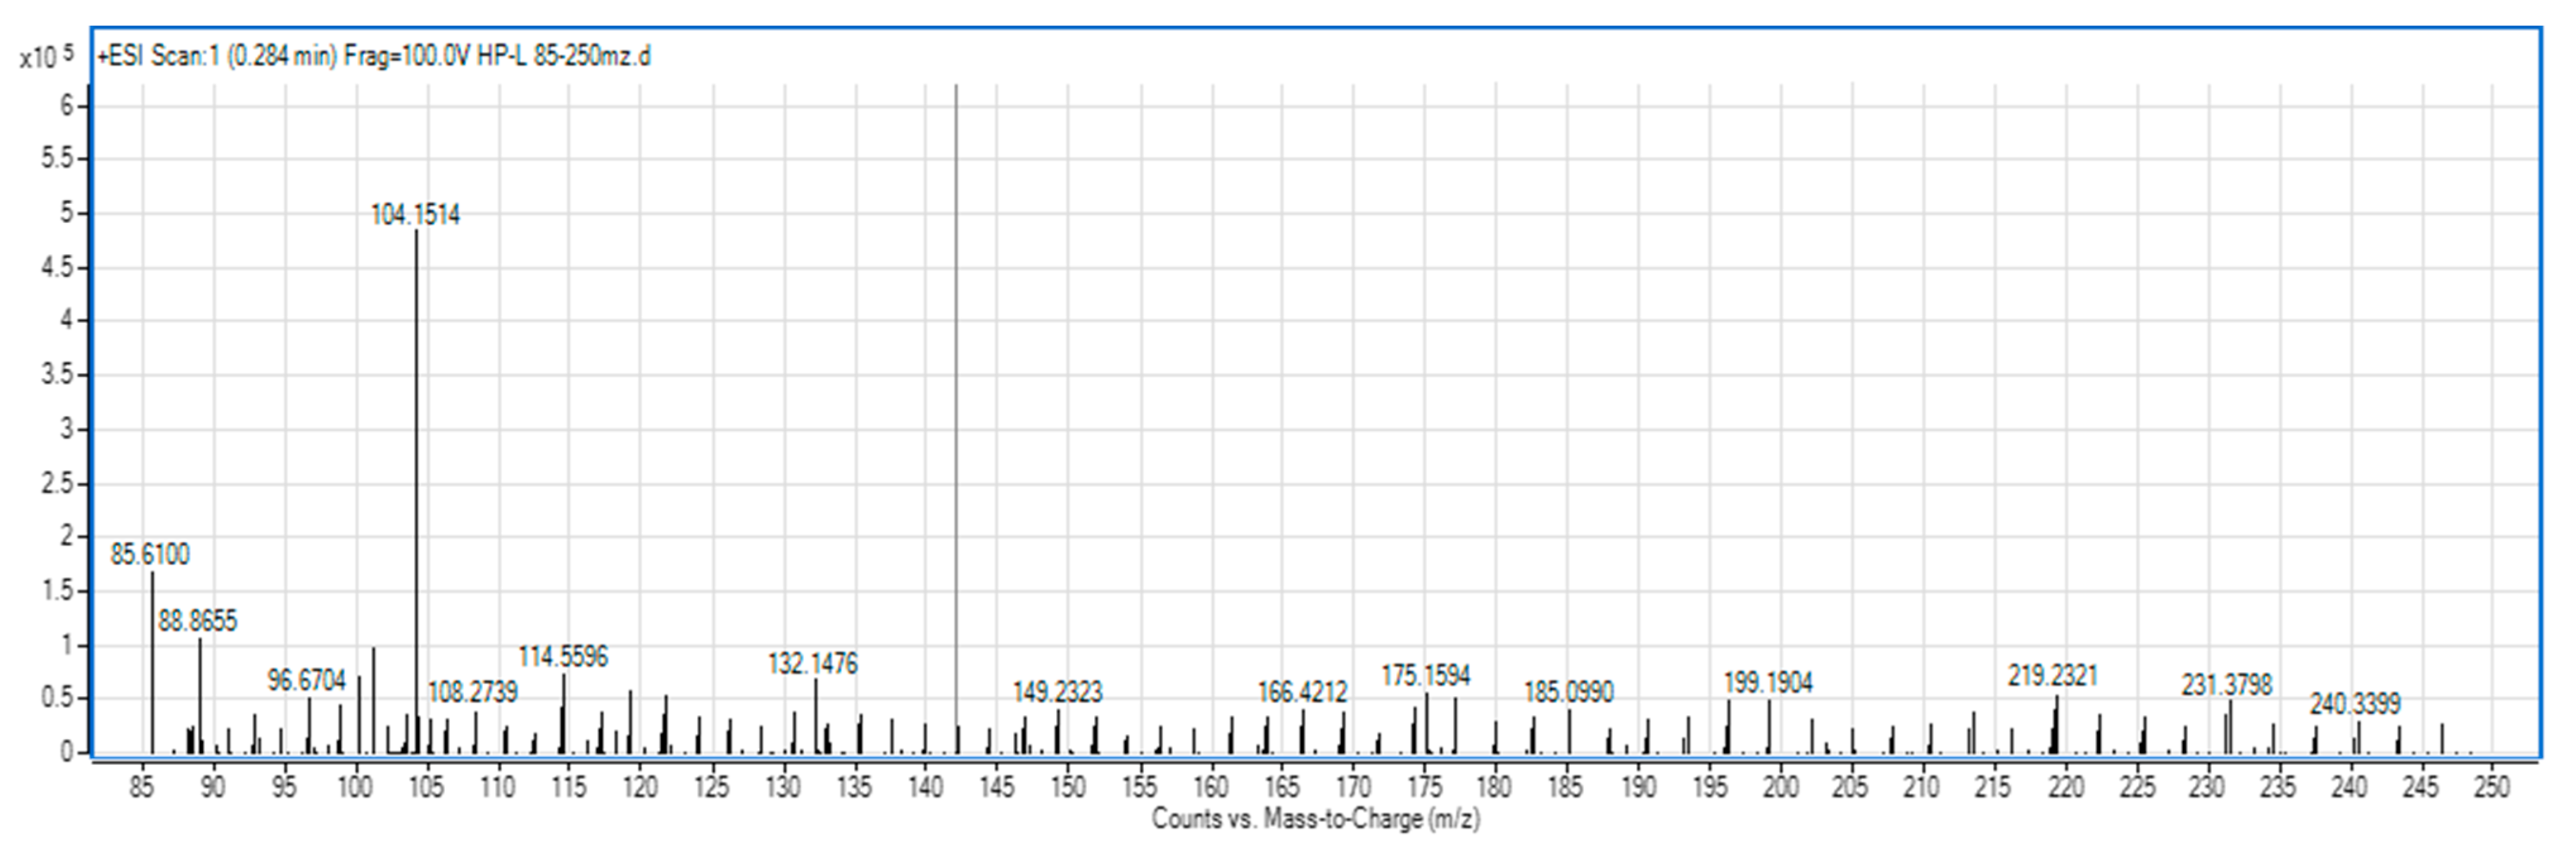Click the 250 tick on x-axis
This screenshot has height=847, width=2576.
click(x=2491, y=788)
